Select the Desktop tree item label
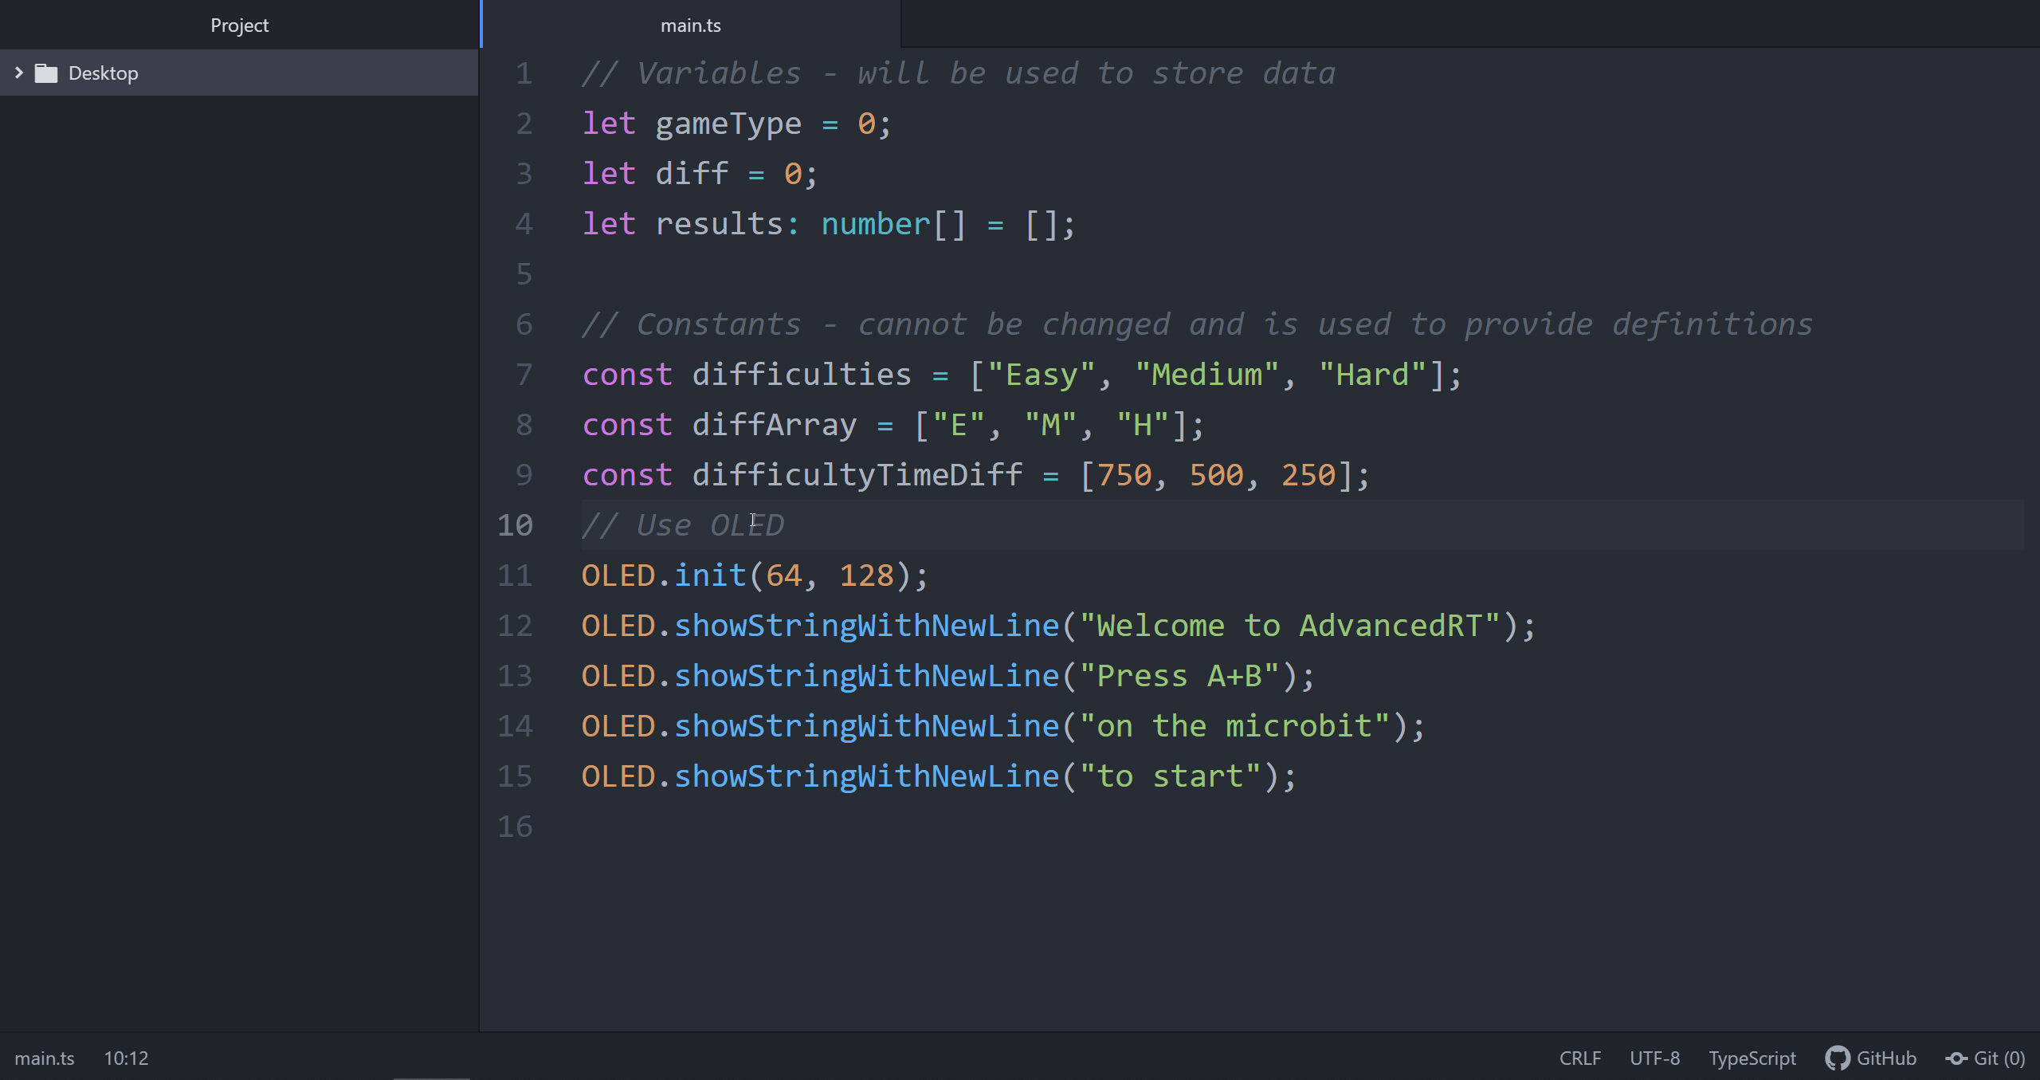 coord(103,73)
